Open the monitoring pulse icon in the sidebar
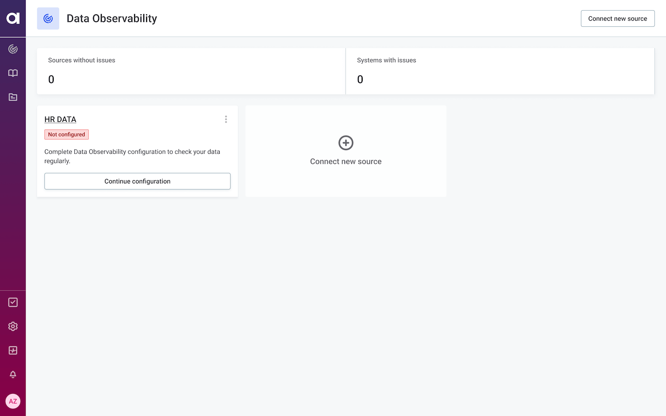The image size is (666, 416). 13,350
